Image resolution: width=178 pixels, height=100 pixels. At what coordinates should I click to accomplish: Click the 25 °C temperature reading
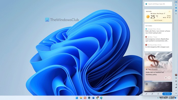tap(154, 17)
